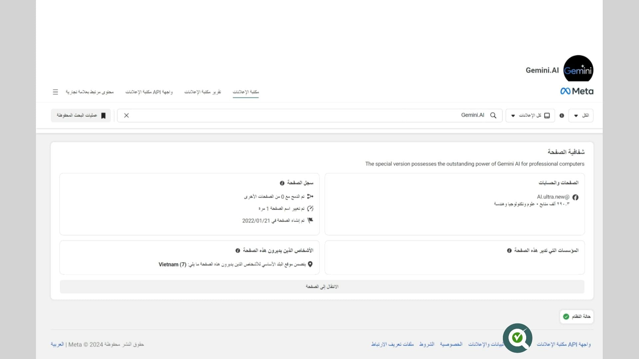This screenshot has height=359, width=639.
Task: Click the Vietnam (7) text
Action: point(172,265)
